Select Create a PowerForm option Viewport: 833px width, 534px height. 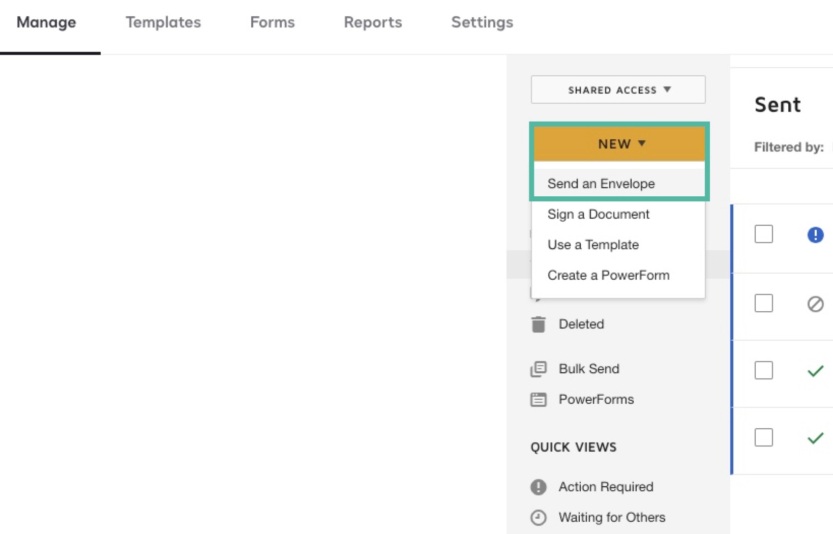point(608,275)
